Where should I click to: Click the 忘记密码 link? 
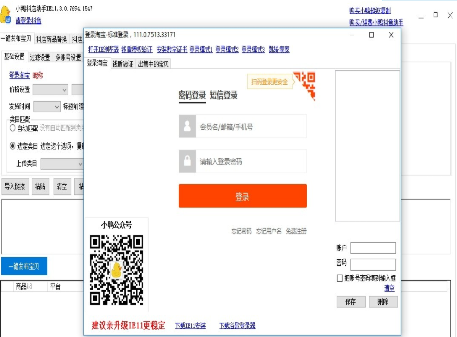[x=241, y=231]
